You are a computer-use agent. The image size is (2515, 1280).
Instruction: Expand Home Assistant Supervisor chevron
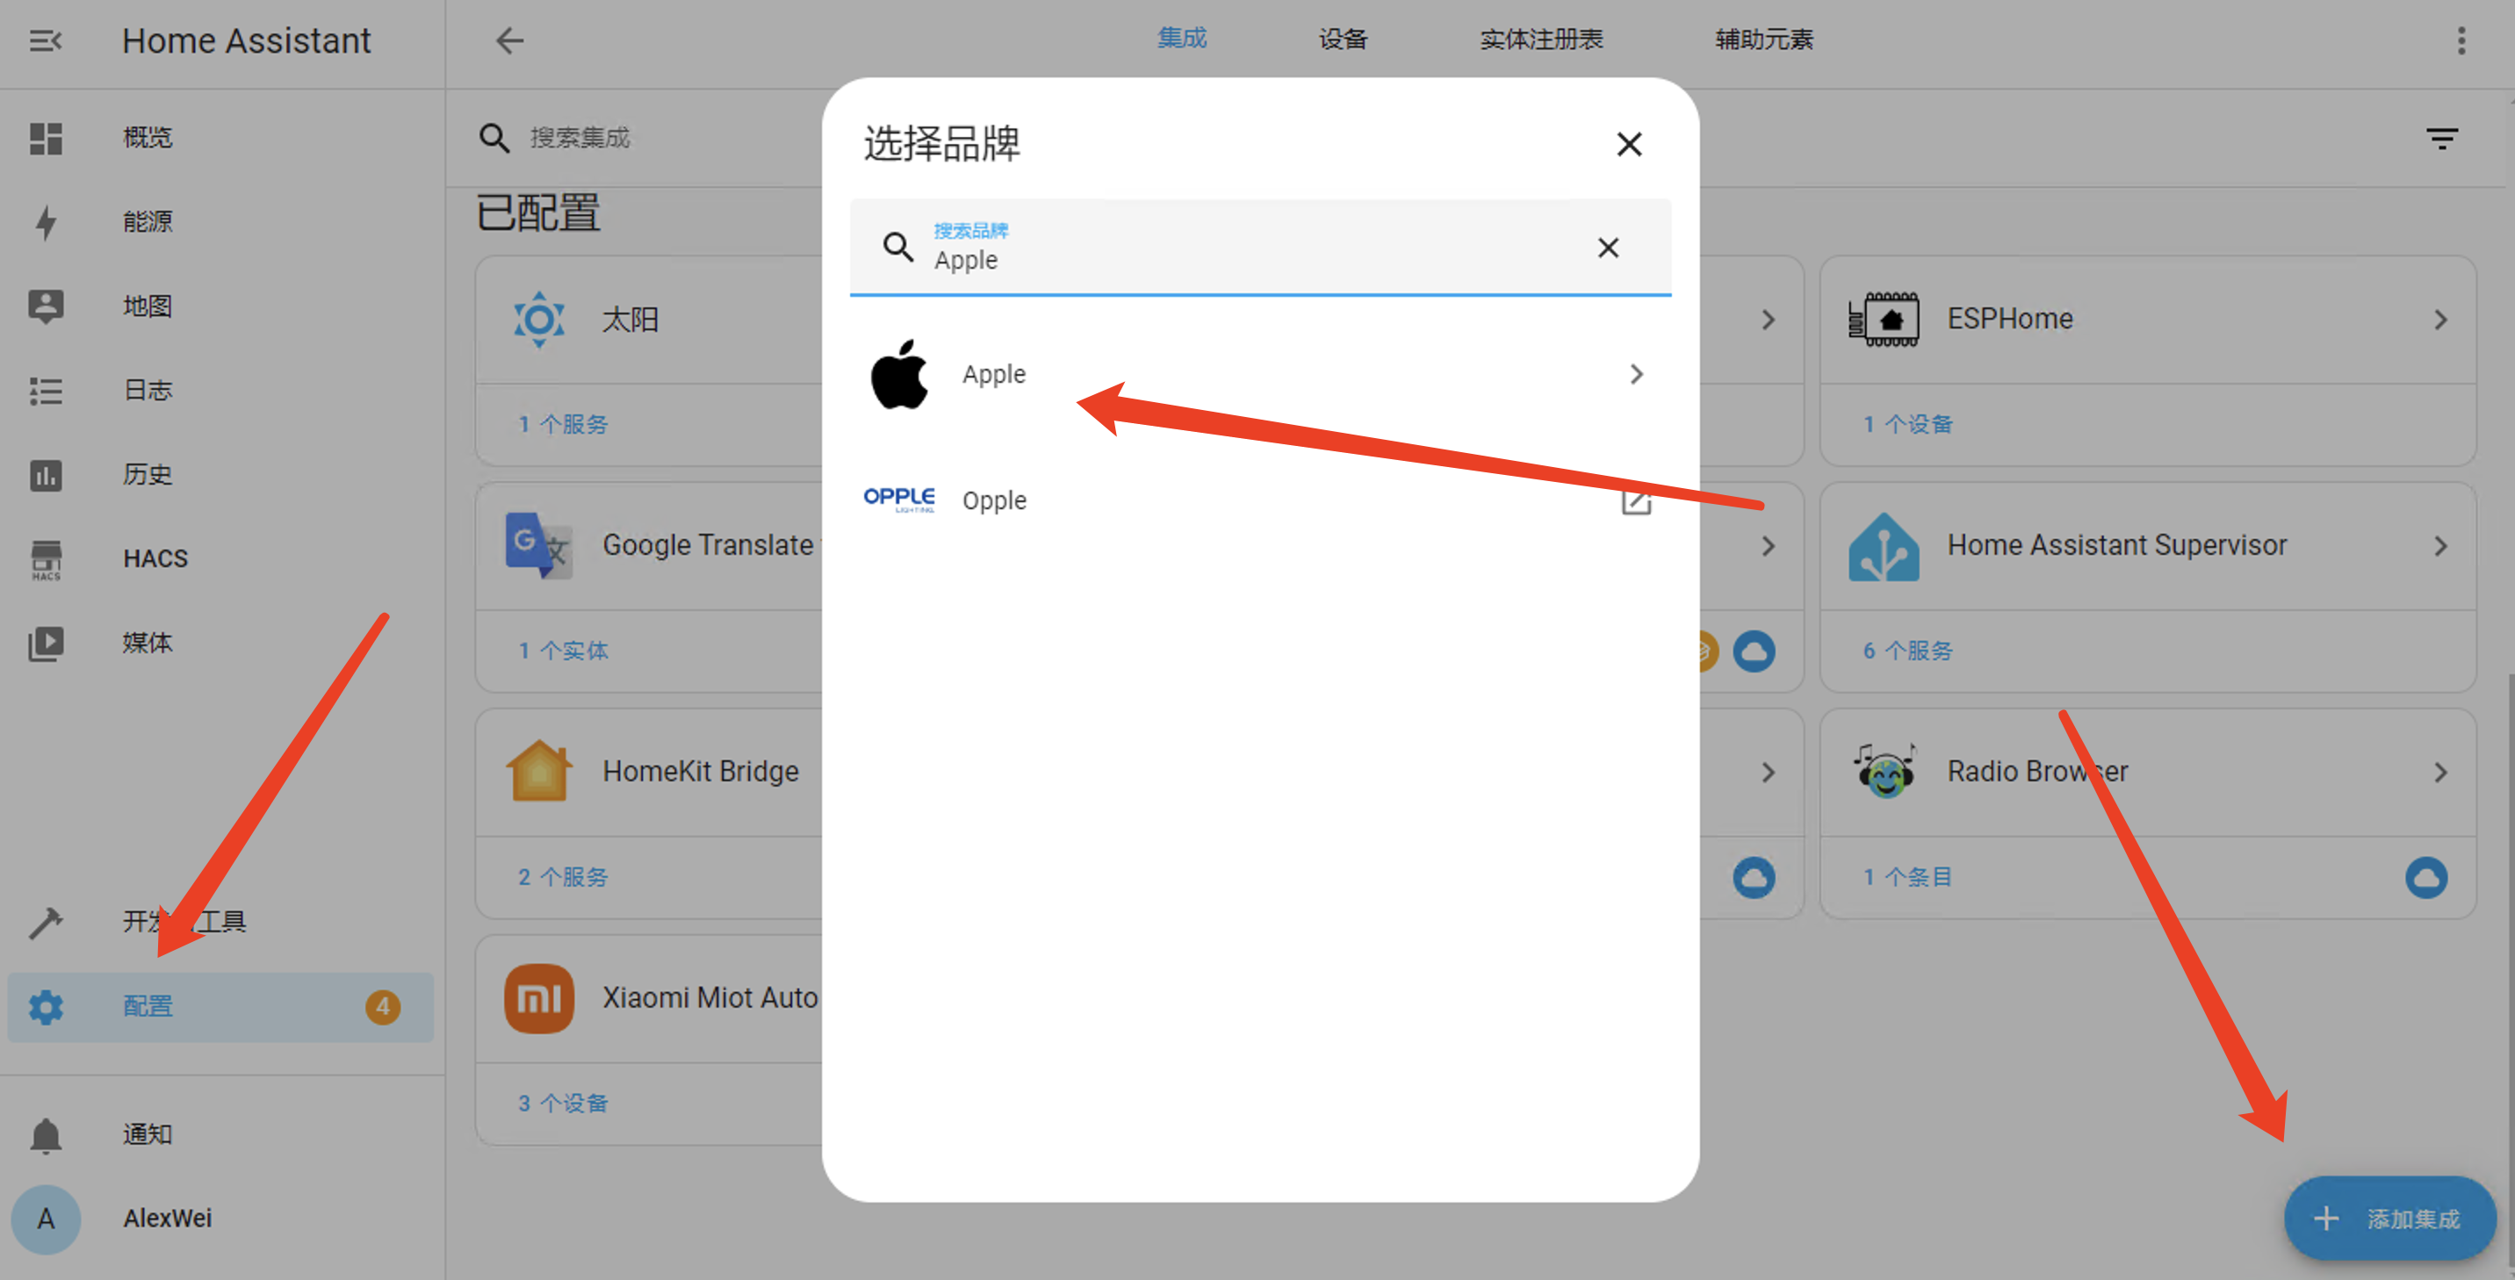[x=2439, y=546]
